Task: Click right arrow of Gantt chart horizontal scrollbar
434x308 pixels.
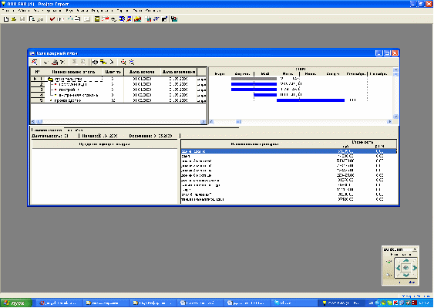Action: (x=390, y=122)
